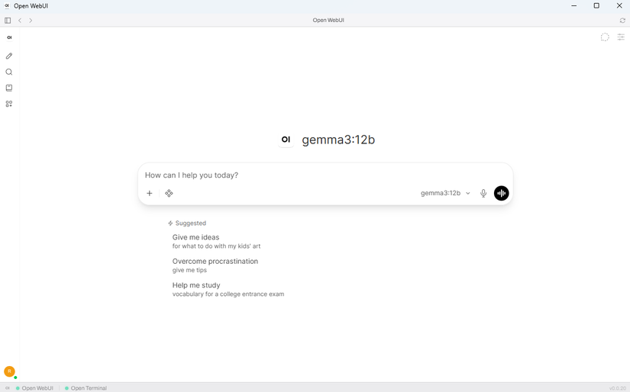This screenshot has width=630, height=392.
Task: Minimize the Open WebUI window
Action: 574,5
